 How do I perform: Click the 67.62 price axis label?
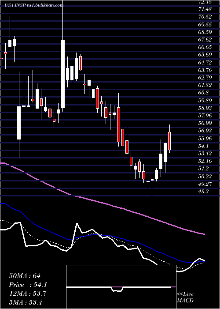point(205,40)
